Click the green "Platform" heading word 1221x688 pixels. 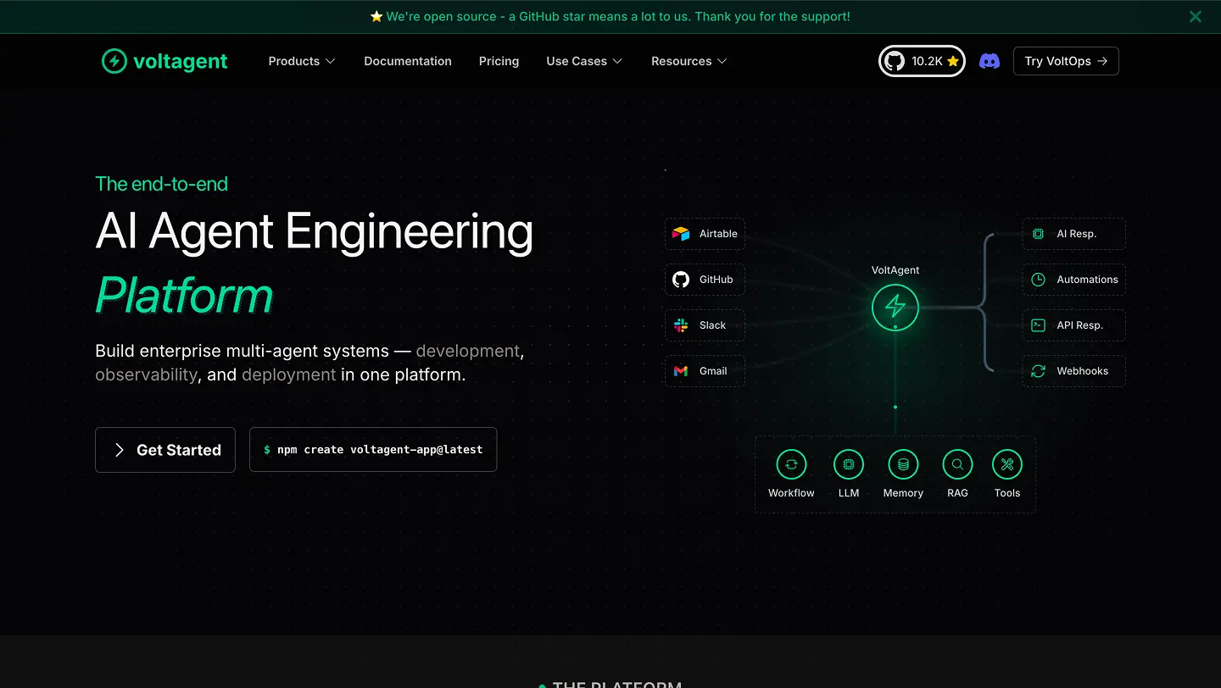pyautogui.click(x=184, y=296)
